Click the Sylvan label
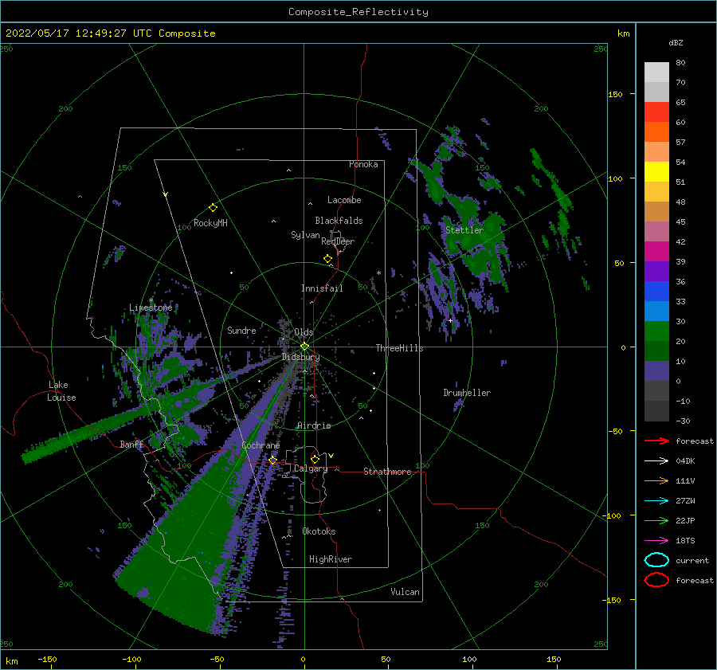The width and height of the screenshot is (717, 670). [x=305, y=235]
